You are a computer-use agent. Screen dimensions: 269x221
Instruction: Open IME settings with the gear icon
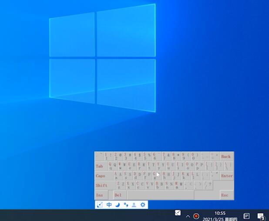143,205
